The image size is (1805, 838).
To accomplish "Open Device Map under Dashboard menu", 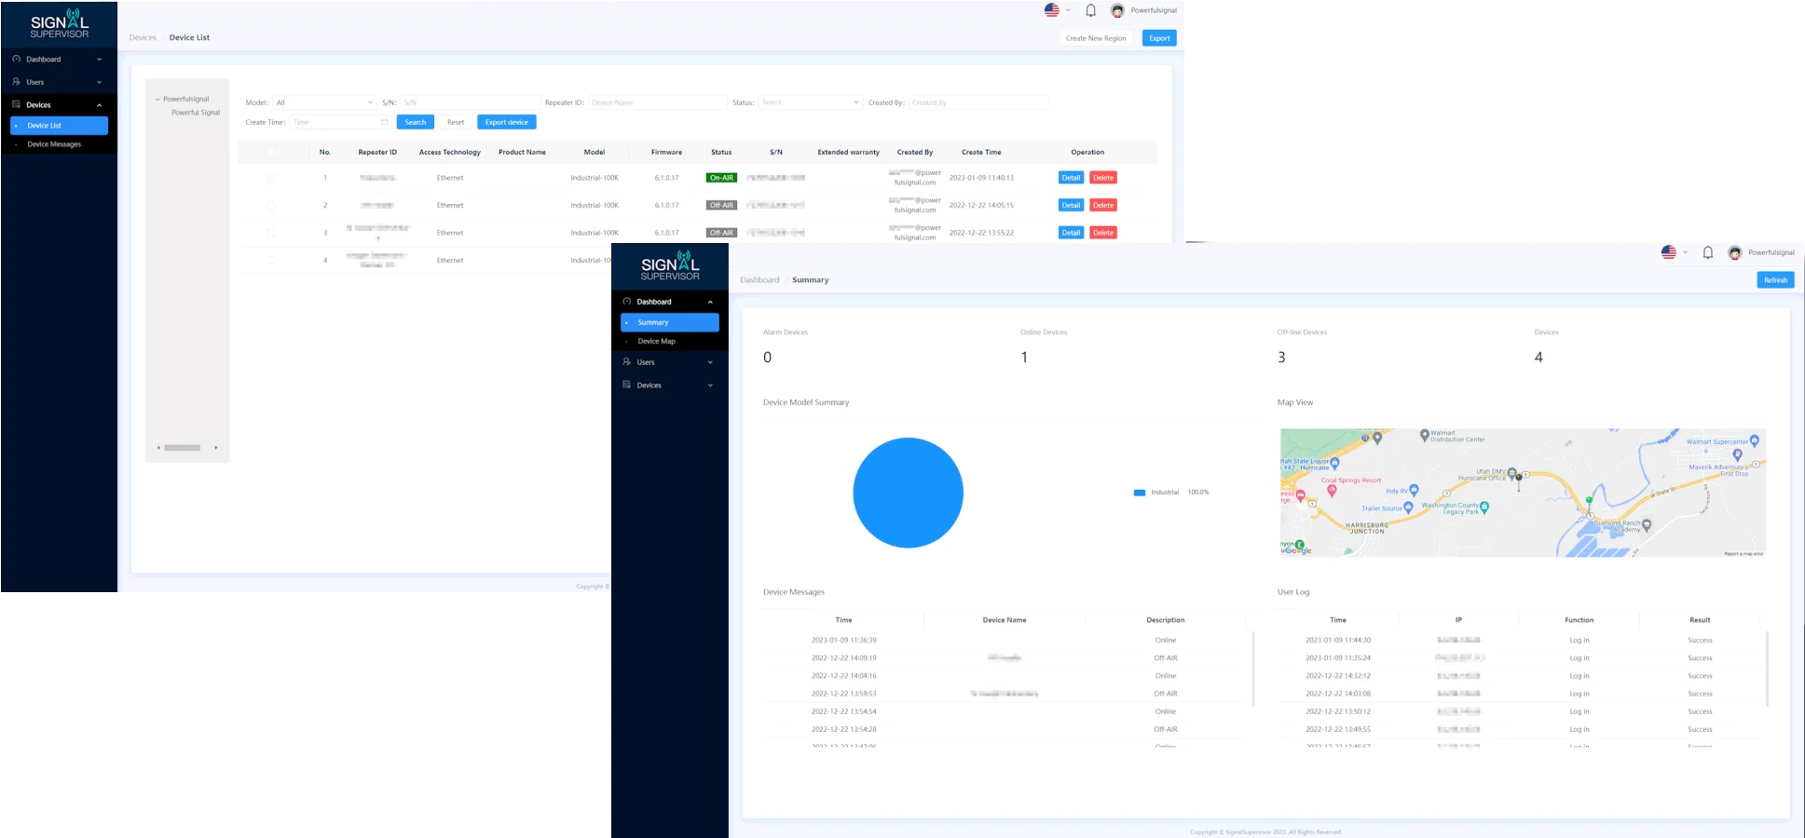I will click(x=656, y=342).
